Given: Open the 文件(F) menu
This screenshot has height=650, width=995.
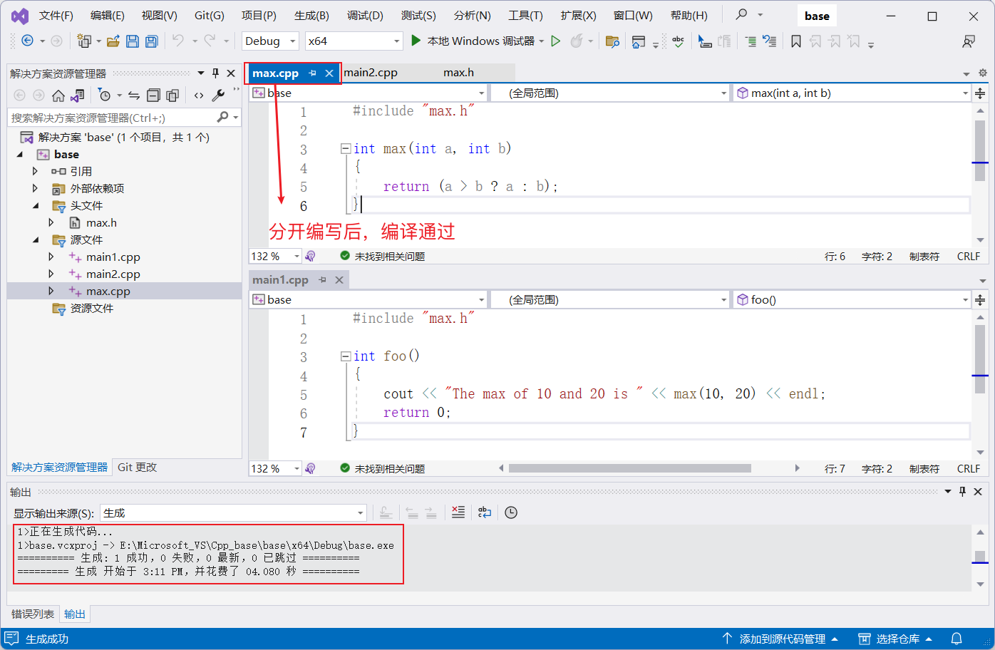Looking at the screenshot, I should click(56, 15).
